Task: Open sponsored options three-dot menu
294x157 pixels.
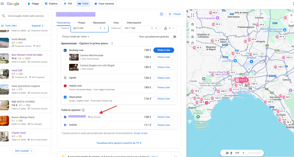Action: (112, 43)
